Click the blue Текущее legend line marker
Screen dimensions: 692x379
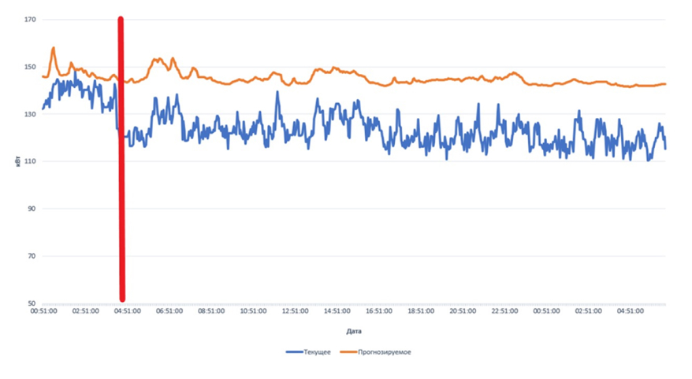[296, 352]
